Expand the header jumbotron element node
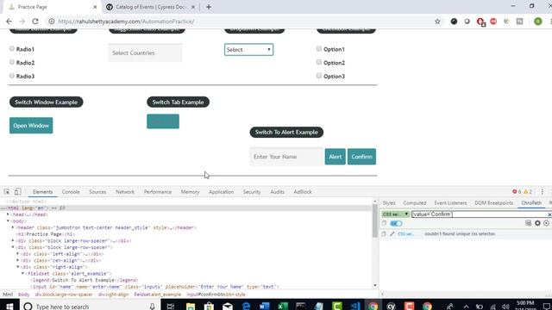 click(13, 227)
